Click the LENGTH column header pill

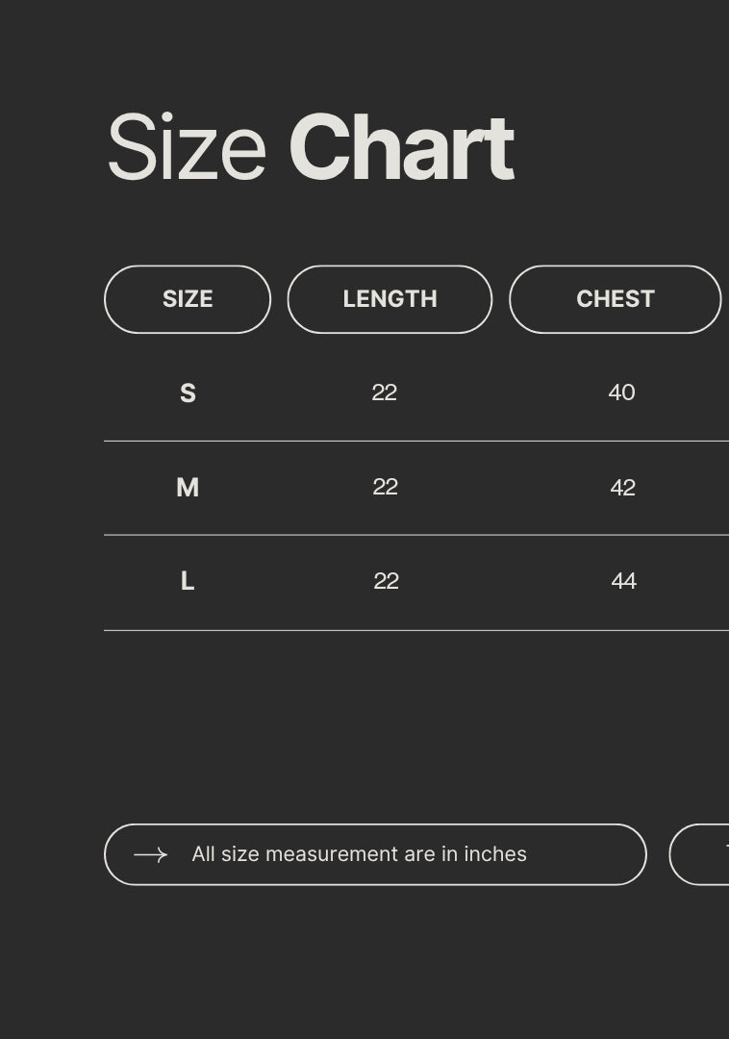pos(390,299)
